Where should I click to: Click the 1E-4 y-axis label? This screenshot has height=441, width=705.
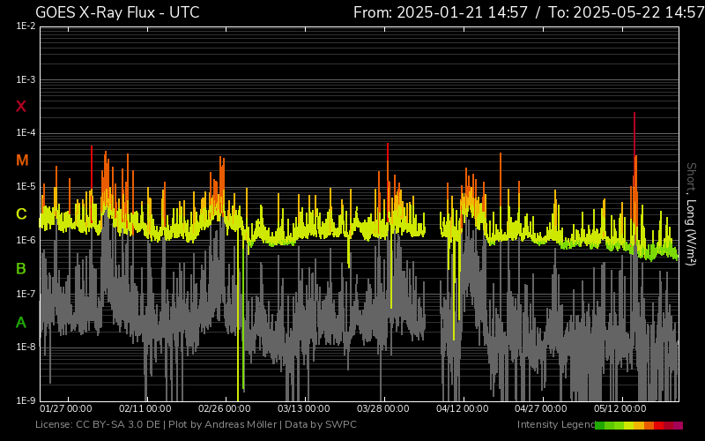click(26, 133)
